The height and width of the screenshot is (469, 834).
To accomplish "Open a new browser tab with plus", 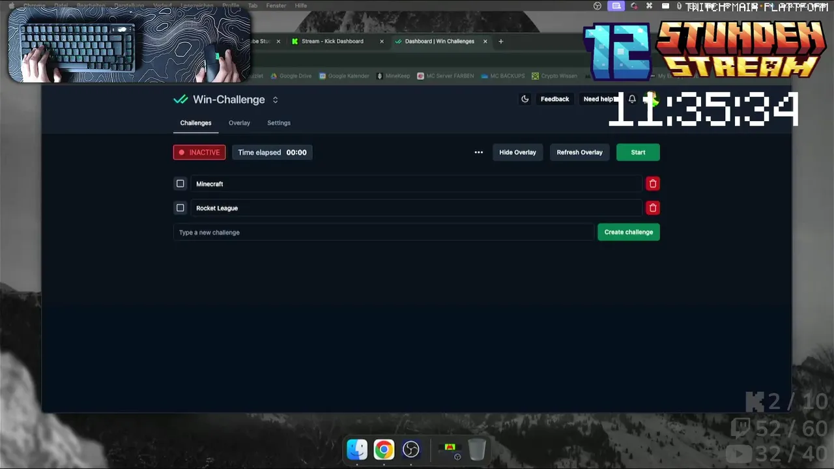I will point(500,41).
